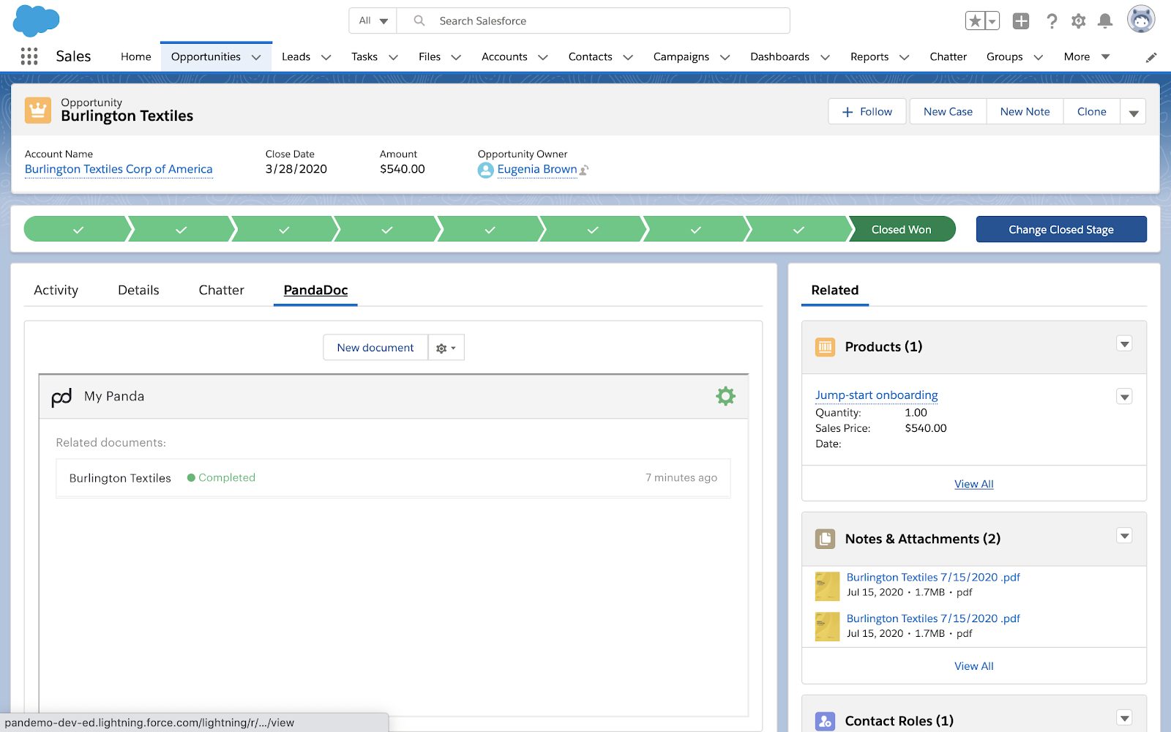Screen dimensions: 1171x732
Task: Open the Salesforce App Launcher grid
Action: click(x=29, y=56)
